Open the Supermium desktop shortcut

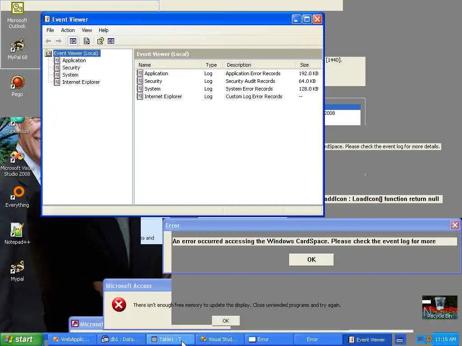[x=17, y=126]
